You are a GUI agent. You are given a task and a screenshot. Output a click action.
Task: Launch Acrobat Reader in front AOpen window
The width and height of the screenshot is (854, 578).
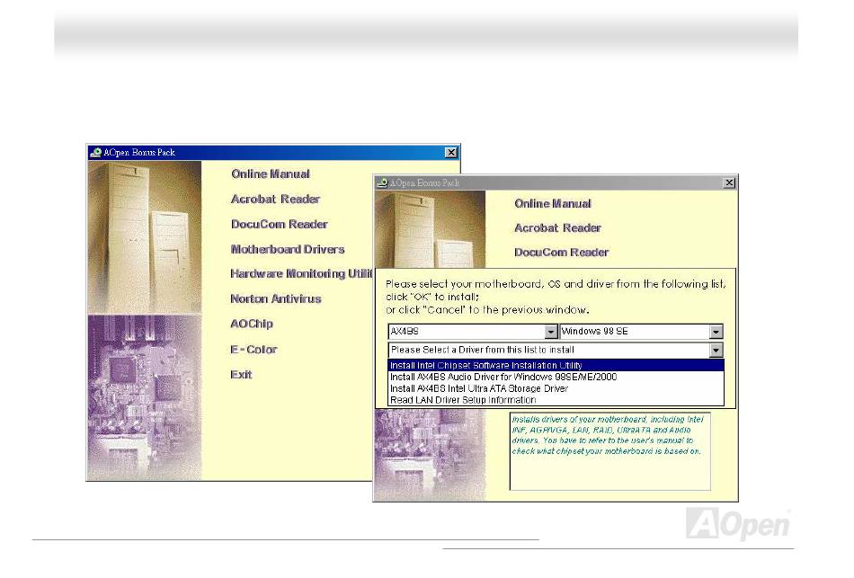click(x=557, y=227)
